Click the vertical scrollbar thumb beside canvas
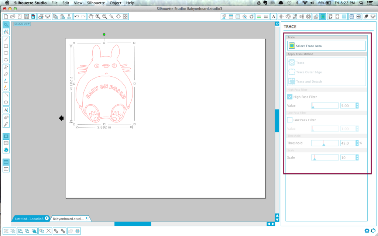This screenshot has width=378, height=236. point(277,121)
